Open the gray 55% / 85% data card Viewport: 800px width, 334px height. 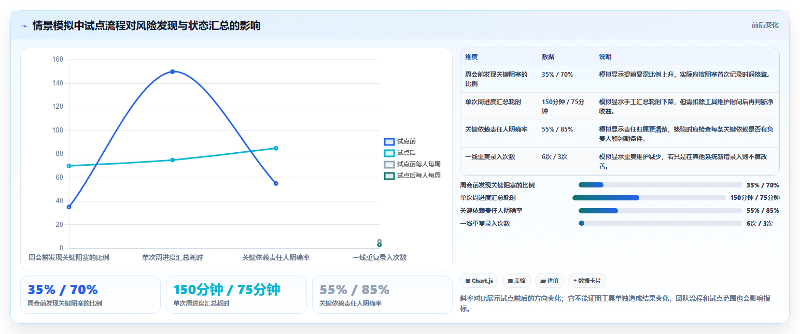pyautogui.click(x=382, y=295)
